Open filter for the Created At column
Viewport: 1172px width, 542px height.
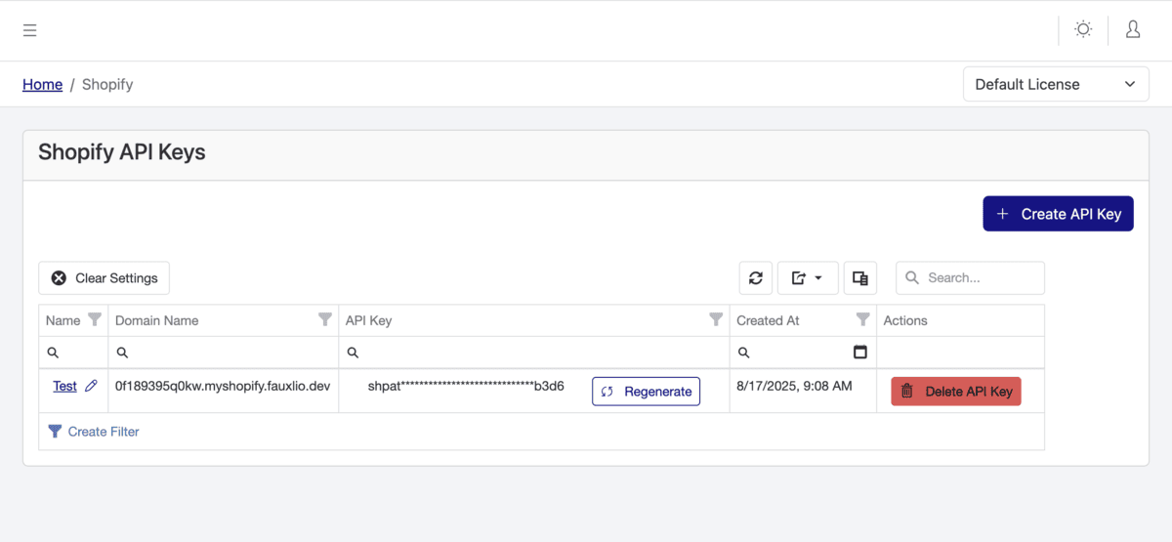pyautogui.click(x=862, y=319)
